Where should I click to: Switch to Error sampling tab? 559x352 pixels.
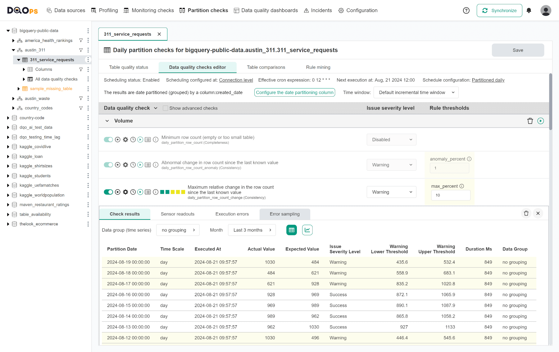pyautogui.click(x=285, y=214)
